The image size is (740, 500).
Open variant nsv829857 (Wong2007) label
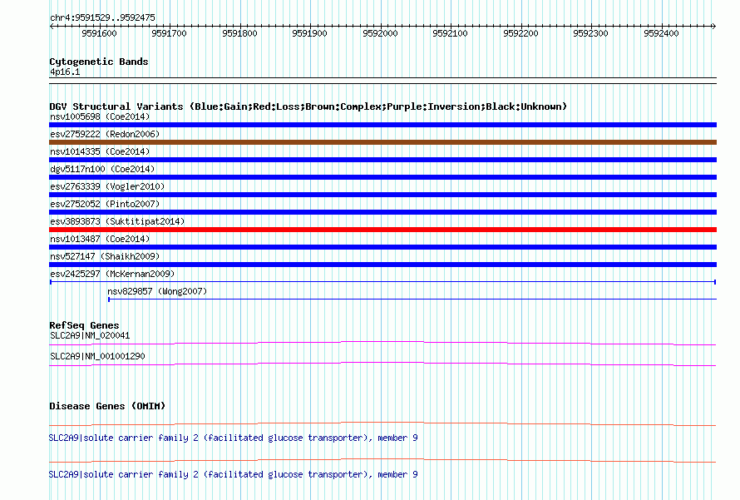click(157, 291)
